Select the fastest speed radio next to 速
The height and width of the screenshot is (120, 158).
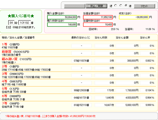126,5
